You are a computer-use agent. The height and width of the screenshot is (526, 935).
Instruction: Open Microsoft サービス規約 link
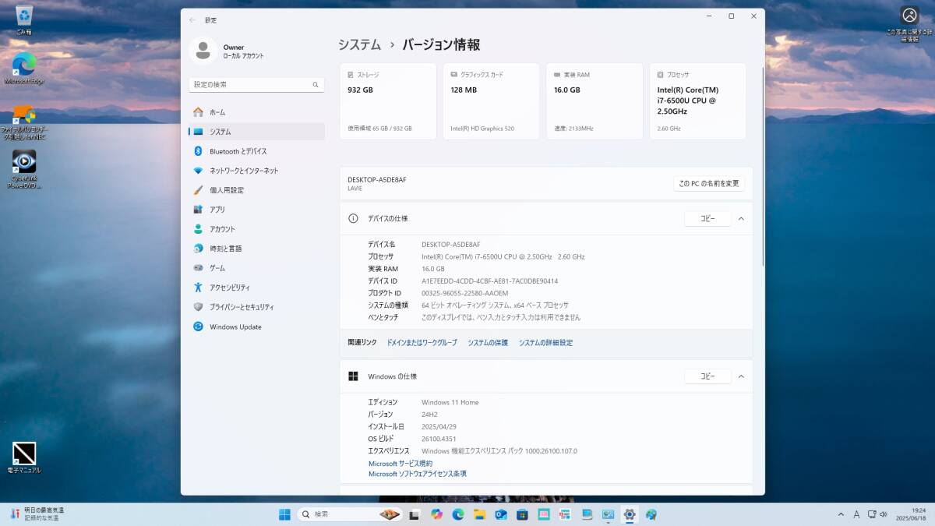pyautogui.click(x=400, y=464)
